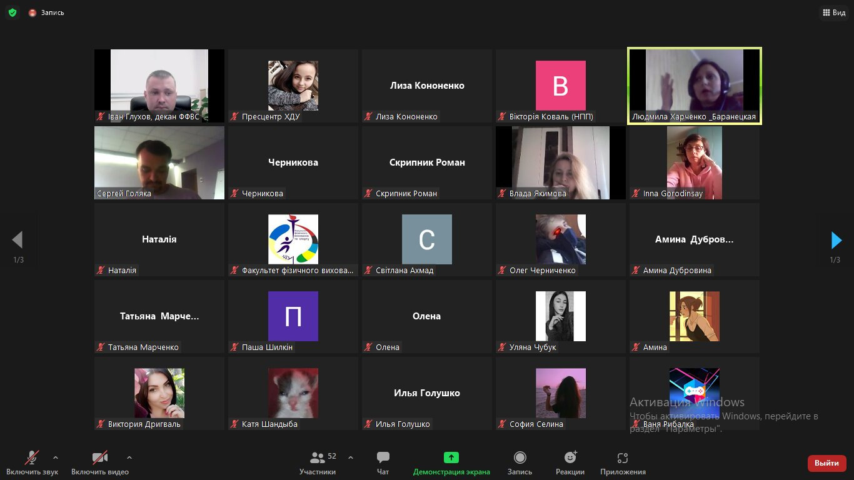Screen dimensions: 854x480
Task: Click muted mic icon beside Паша Шилкін label
Action: [235, 347]
